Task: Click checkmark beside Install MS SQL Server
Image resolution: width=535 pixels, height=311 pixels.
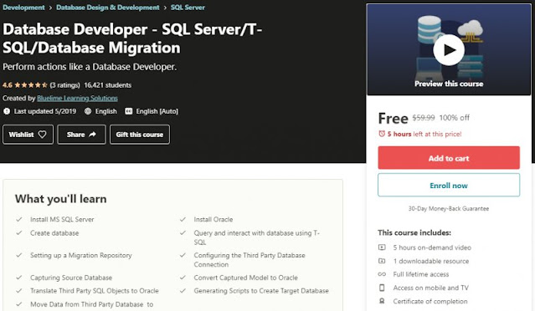Action: coord(19,219)
